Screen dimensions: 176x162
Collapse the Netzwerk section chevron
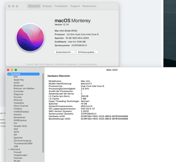click(9, 150)
